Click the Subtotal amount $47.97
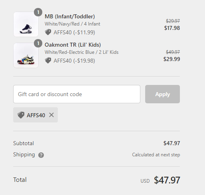 (171, 143)
